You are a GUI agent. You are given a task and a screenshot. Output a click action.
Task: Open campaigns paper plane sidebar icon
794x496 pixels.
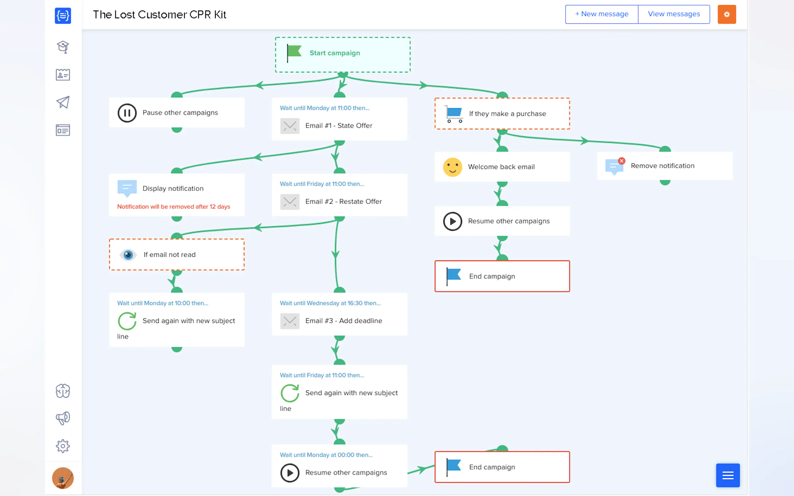[x=63, y=102]
